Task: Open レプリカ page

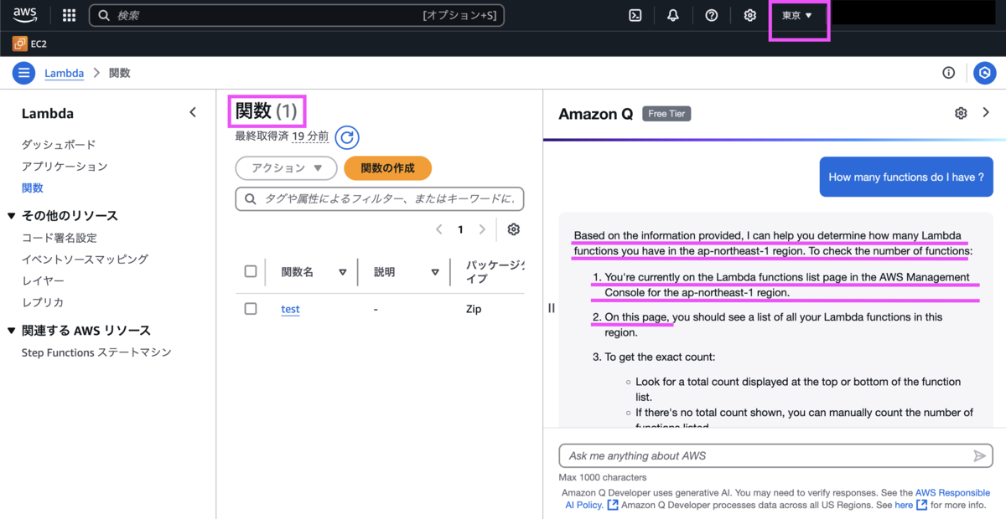Action: (43, 303)
